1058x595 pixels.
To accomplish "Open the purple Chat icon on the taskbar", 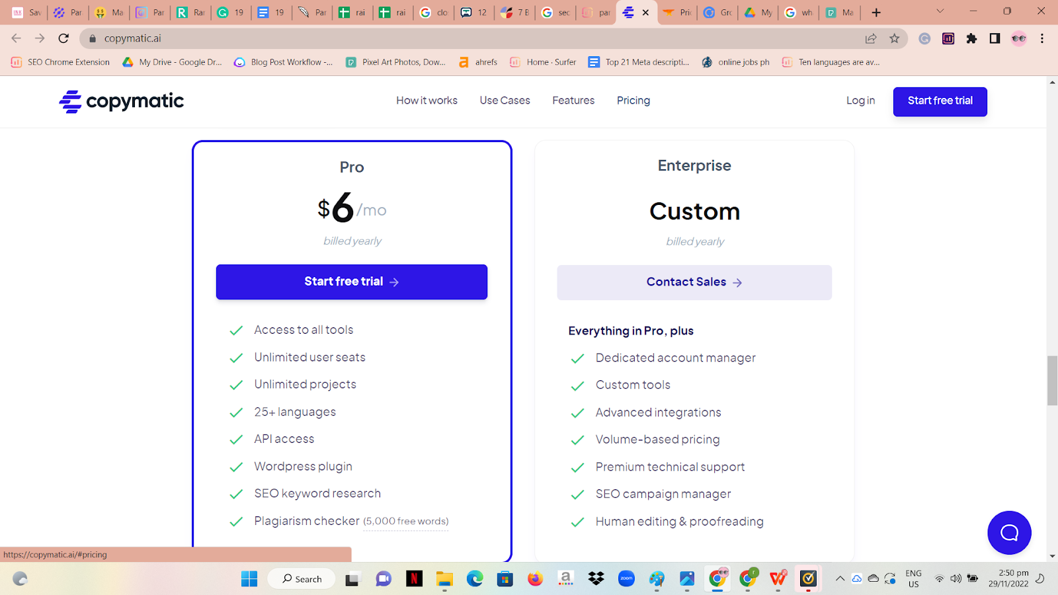I will coord(384,579).
